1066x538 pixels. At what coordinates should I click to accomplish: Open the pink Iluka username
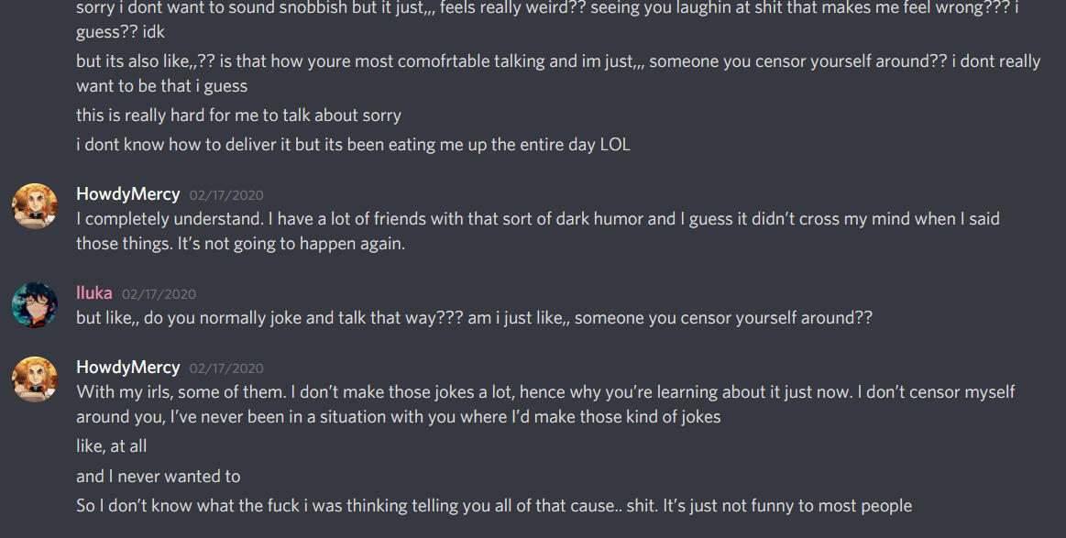[x=94, y=293]
